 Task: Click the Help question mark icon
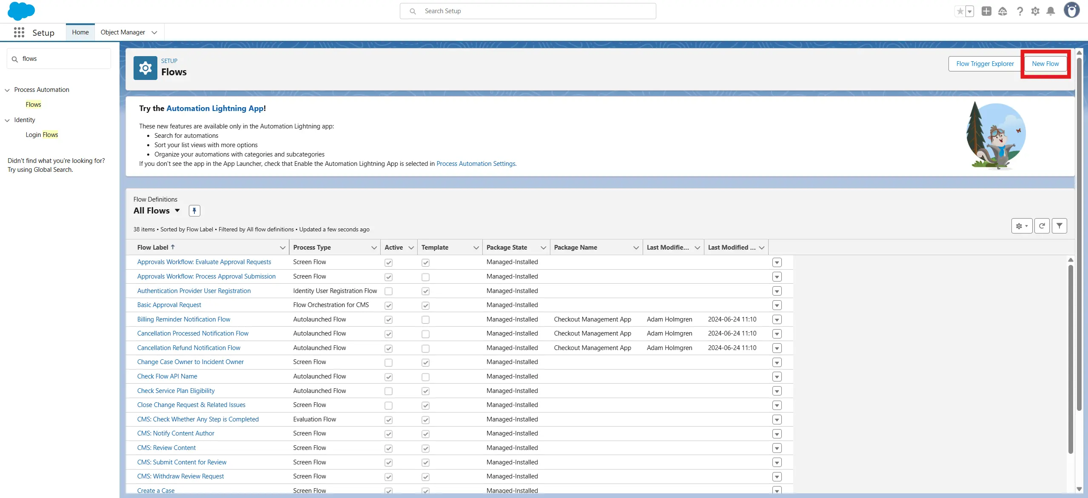point(1020,11)
